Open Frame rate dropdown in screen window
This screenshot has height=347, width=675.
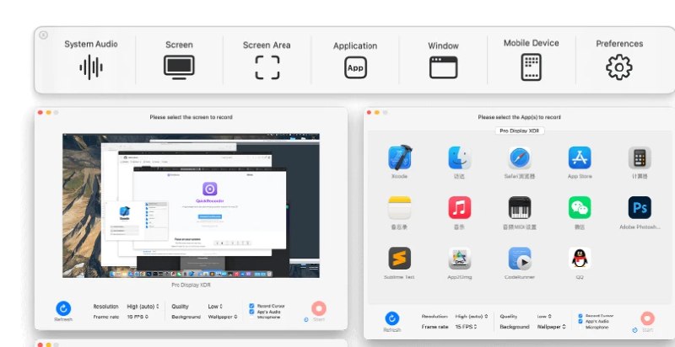pos(138,317)
